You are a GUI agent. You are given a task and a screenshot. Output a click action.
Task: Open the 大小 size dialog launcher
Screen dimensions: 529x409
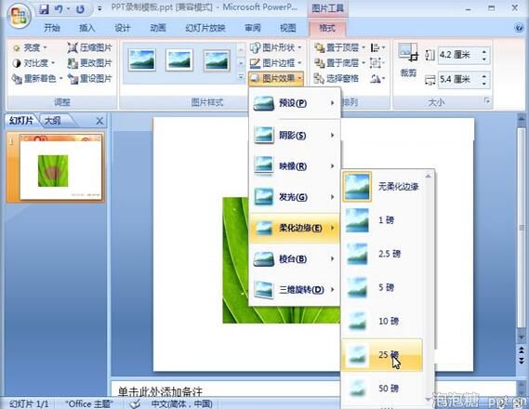click(486, 100)
